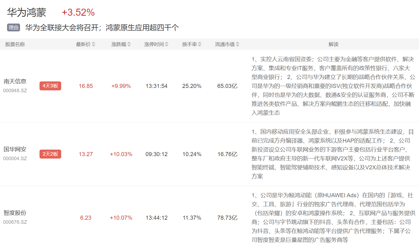This screenshot has width=419, height=247.
Task: Click the 2天2板 badge for 国华网安
Action: [50, 154]
